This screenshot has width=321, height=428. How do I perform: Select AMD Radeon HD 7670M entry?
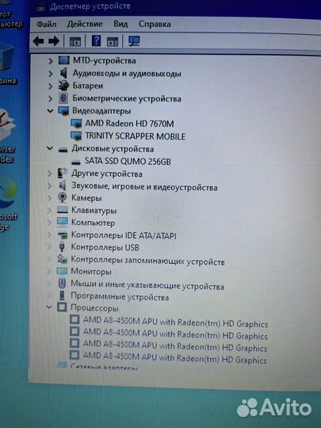point(129,124)
